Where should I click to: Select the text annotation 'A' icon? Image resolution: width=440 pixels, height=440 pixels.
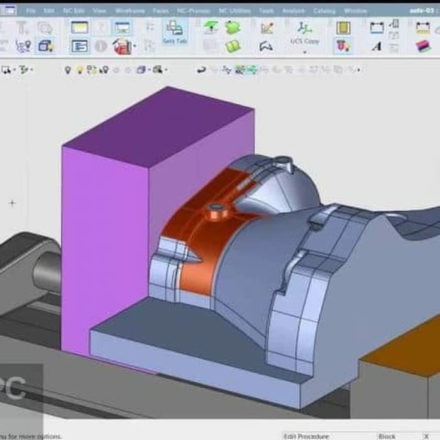377,46
